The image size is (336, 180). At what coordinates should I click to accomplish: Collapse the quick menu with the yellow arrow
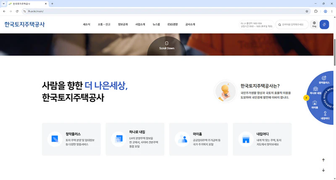(x=306, y=98)
